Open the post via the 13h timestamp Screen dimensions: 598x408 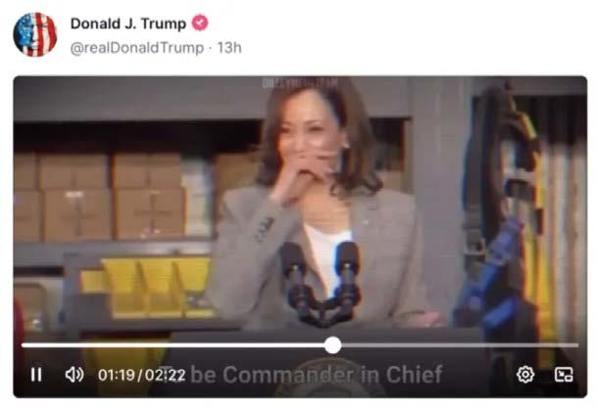(229, 48)
